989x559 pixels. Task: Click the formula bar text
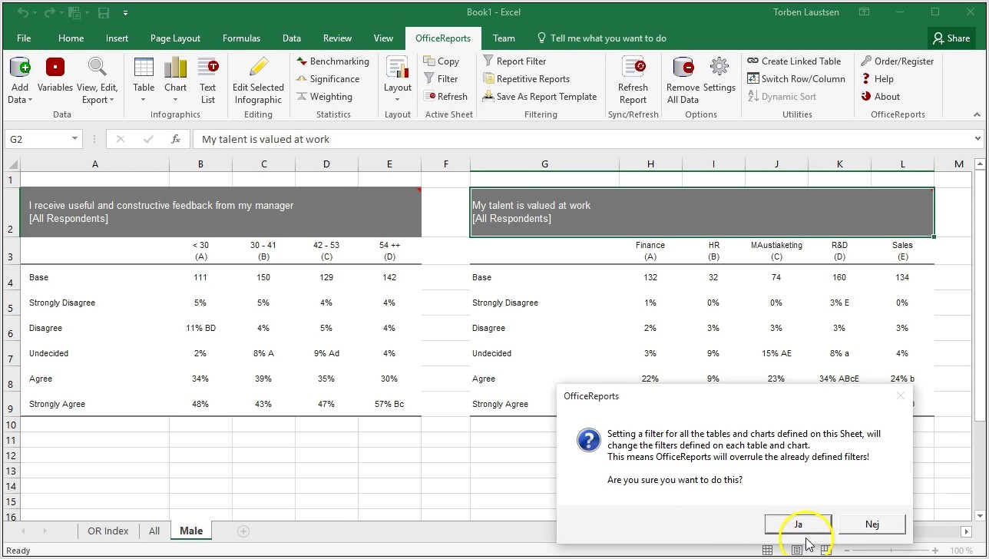click(266, 139)
